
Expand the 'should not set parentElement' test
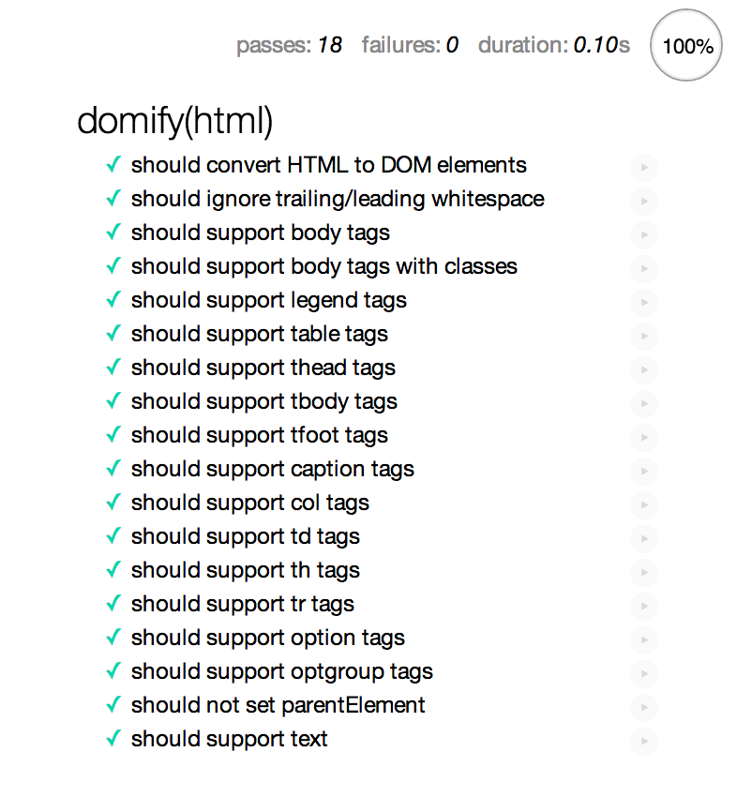click(x=278, y=705)
